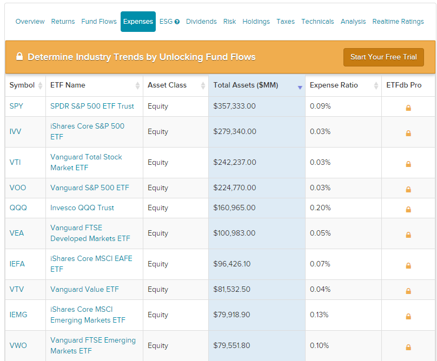Click the lock icon in the SPY row
Image resolution: width=437 pixels, height=361 pixels.
(x=408, y=108)
